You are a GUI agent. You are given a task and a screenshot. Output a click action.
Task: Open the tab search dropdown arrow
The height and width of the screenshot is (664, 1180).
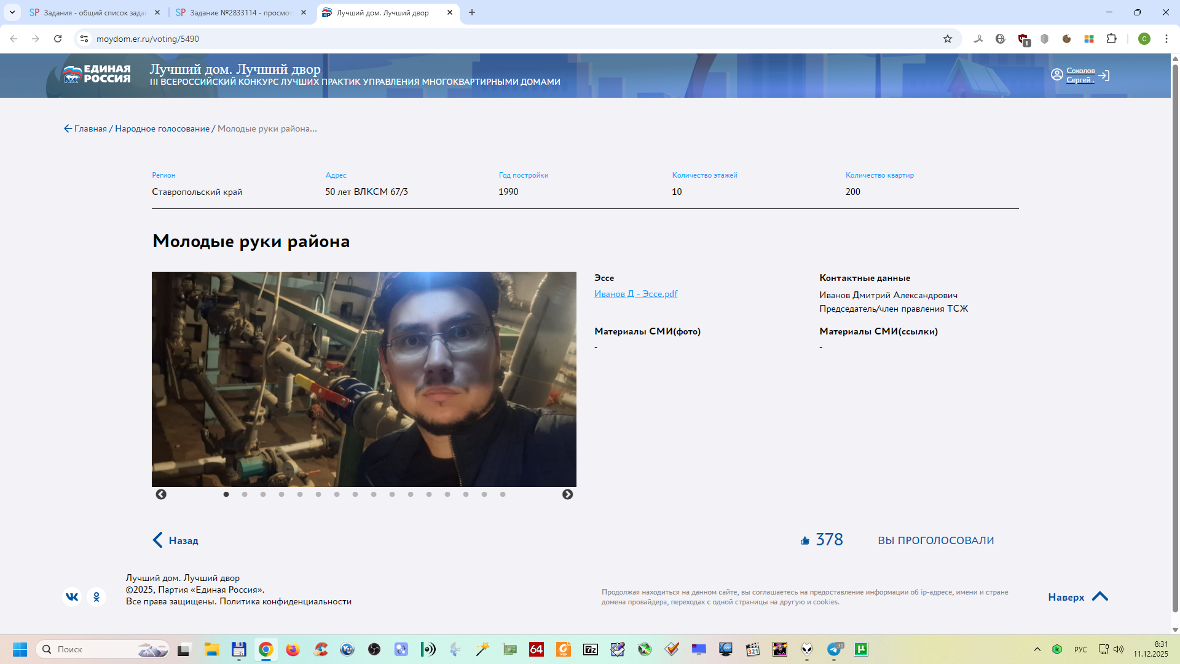[x=12, y=12]
